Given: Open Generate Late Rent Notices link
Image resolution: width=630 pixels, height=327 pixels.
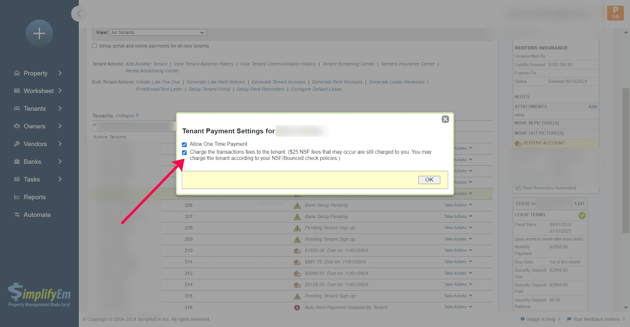Looking at the screenshot, I should pos(215,82).
